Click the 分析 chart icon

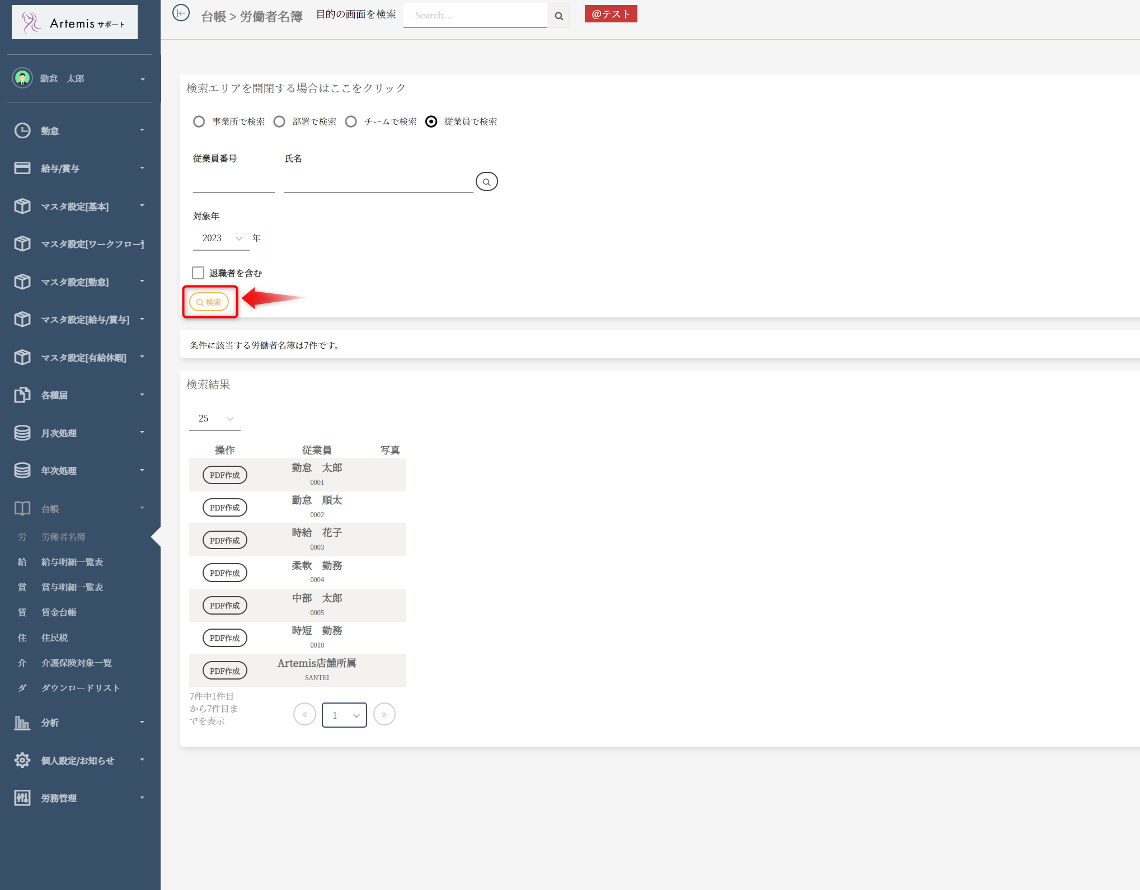pos(22,723)
